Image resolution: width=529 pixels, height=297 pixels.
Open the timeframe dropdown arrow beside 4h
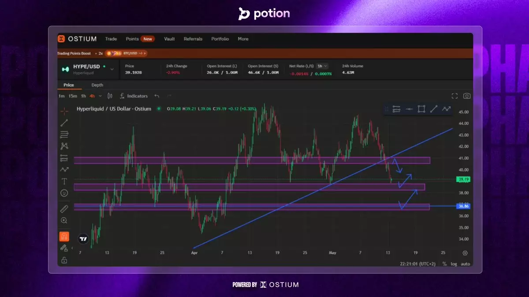point(100,96)
